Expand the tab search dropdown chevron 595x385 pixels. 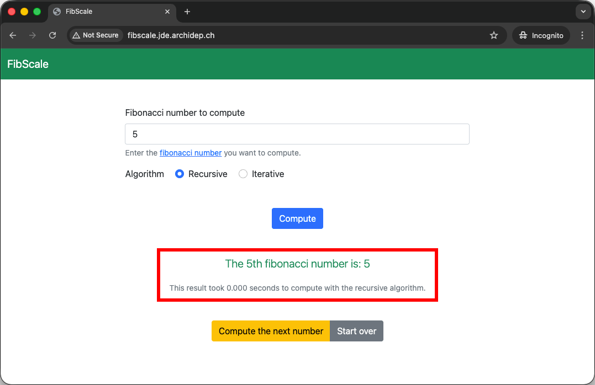click(583, 12)
